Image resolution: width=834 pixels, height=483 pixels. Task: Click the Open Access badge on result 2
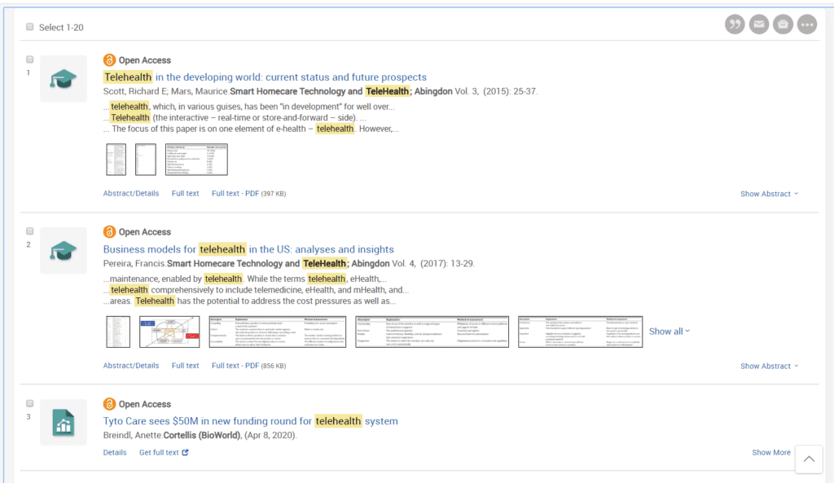coord(137,232)
